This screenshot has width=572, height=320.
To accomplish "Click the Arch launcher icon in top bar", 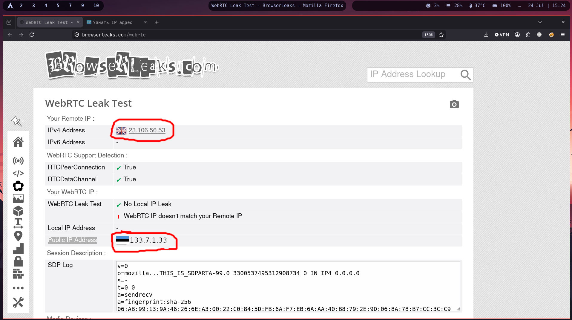I will tap(10, 6).
